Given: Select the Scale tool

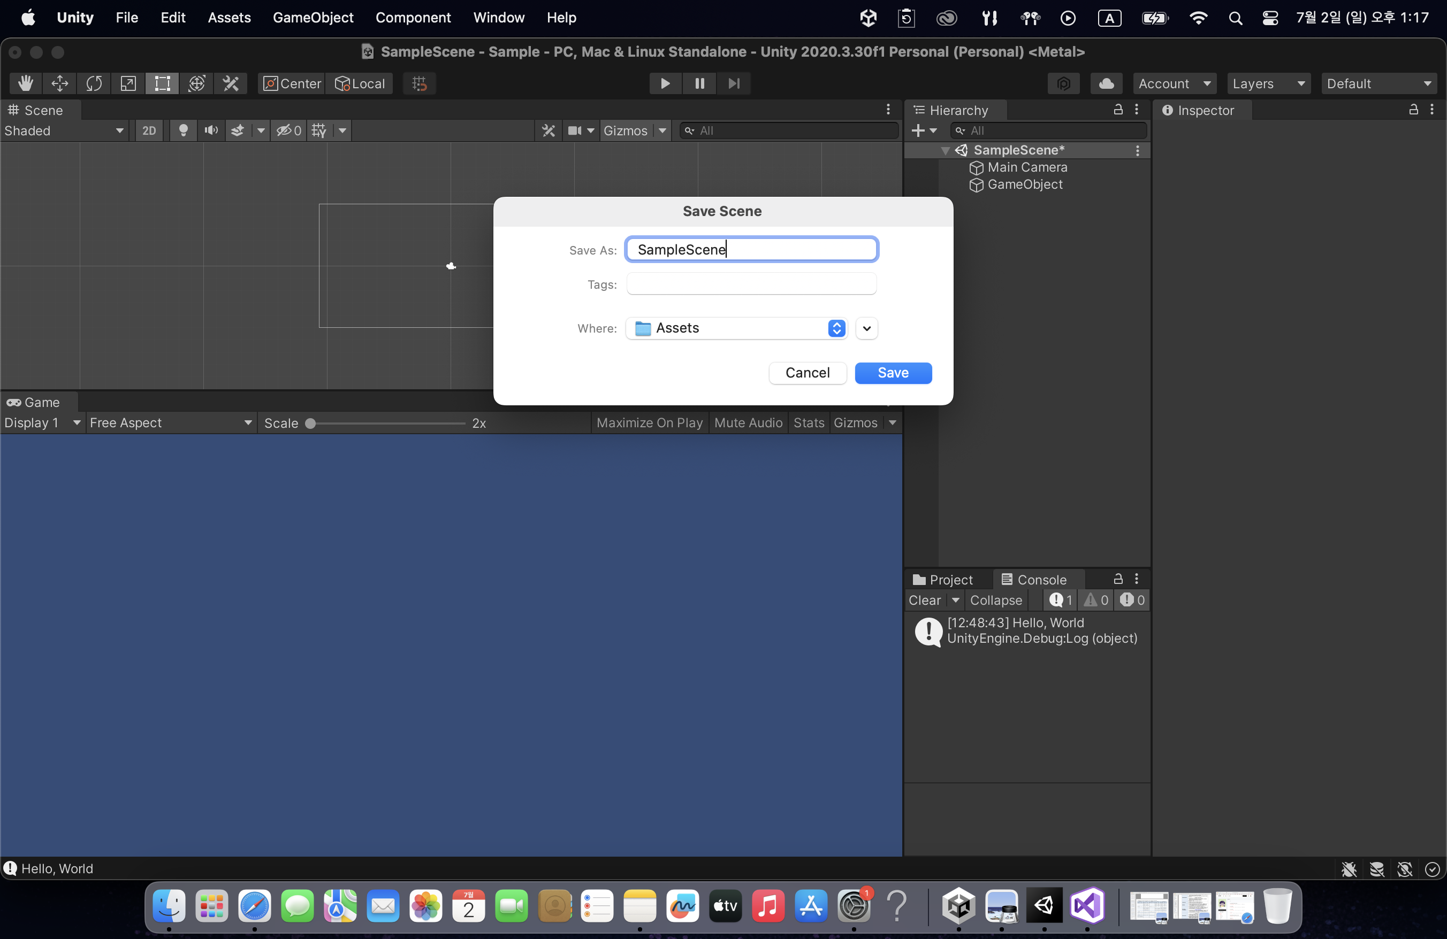Looking at the screenshot, I should click(x=128, y=83).
